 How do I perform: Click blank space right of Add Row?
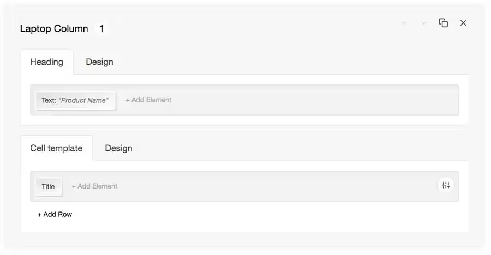point(270,215)
